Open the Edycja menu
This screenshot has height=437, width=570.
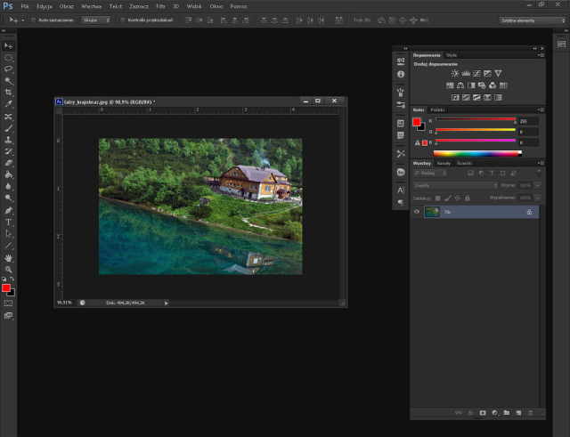point(45,6)
